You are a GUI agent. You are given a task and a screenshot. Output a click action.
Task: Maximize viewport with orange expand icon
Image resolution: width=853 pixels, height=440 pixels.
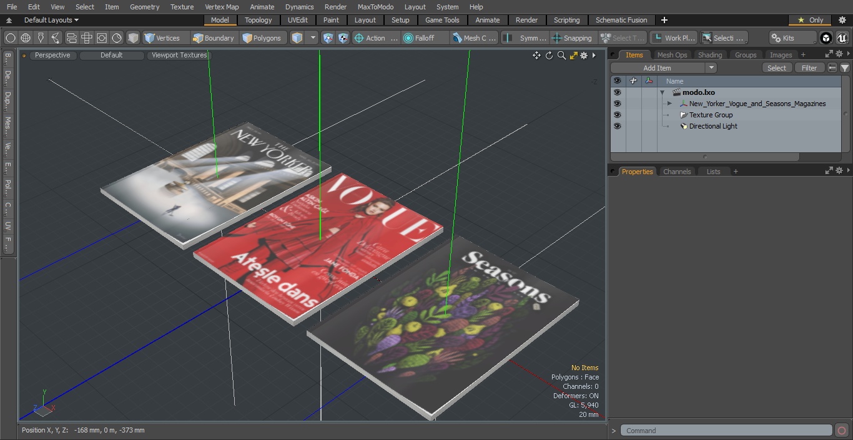pyautogui.click(x=573, y=56)
